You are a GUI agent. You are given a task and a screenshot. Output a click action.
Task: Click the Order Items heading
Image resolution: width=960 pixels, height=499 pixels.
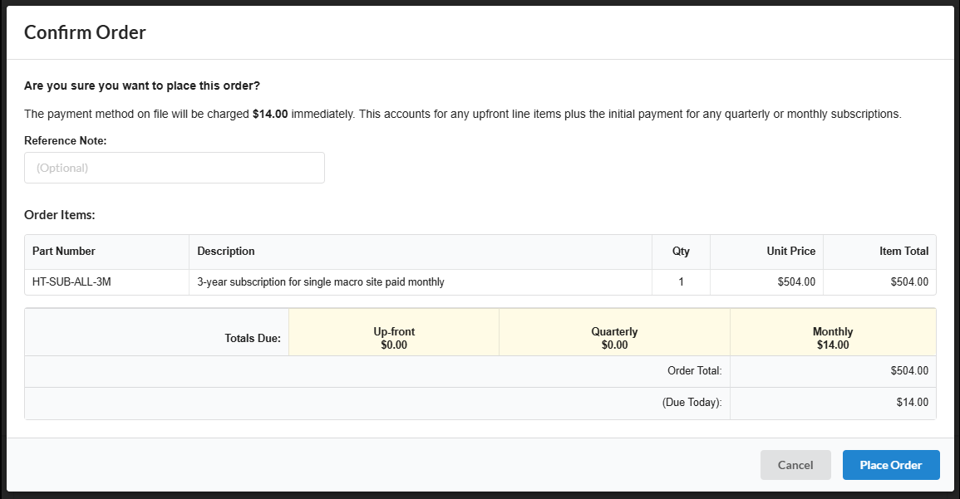pyautogui.click(x=60, y=215)
